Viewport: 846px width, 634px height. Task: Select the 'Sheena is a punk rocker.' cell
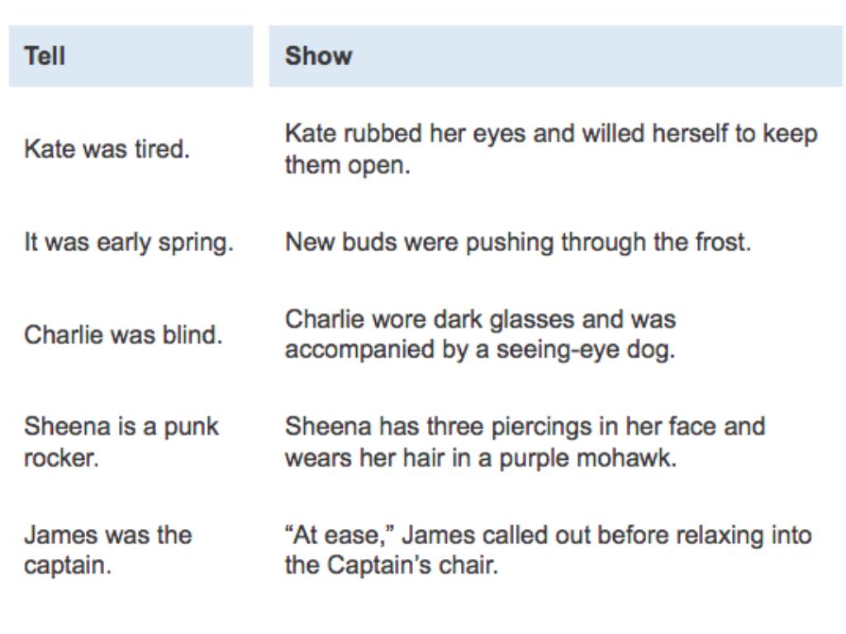coord(120,440)
